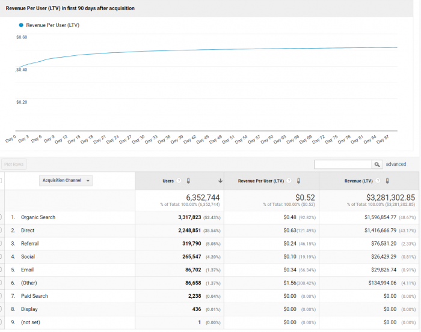Click help icon beside Revenue Per User header

pos(289,181)
